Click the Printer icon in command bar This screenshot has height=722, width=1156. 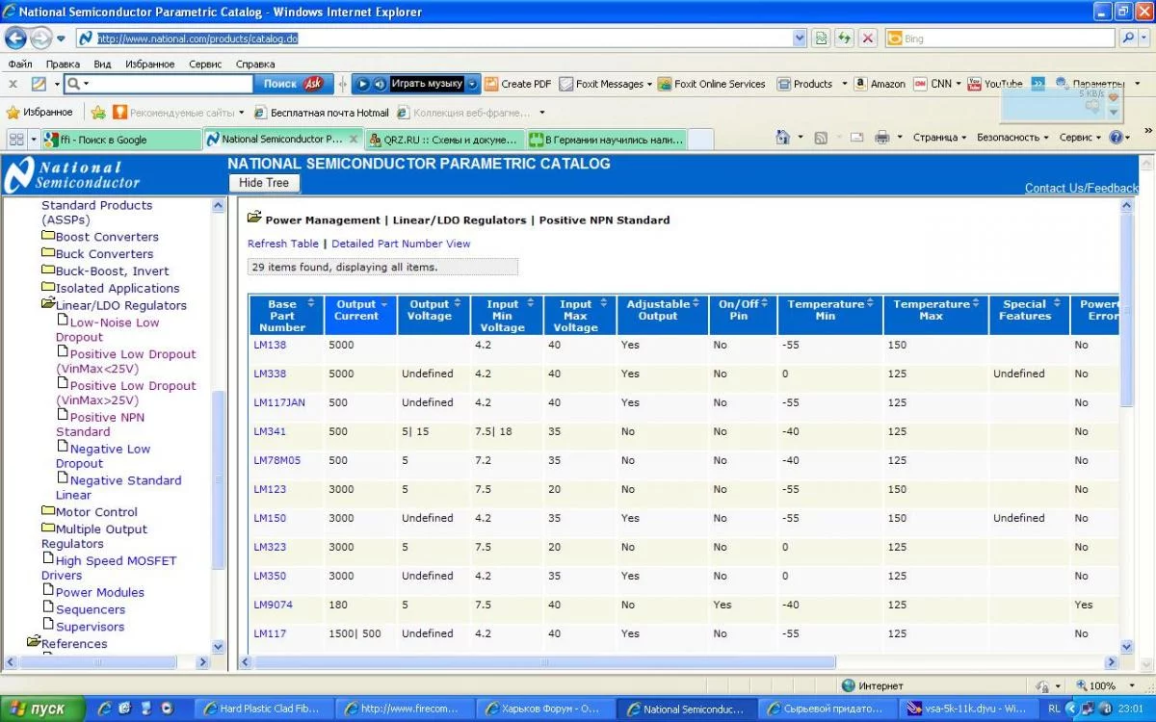click(x=881, y=138)
